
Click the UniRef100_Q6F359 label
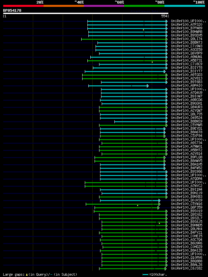[187, 207]
